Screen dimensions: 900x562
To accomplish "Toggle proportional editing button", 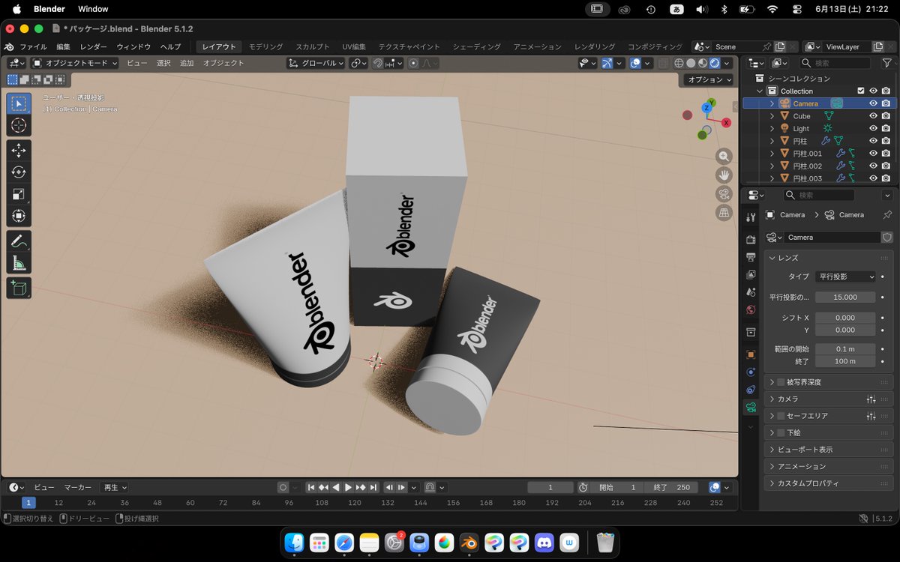I will pyautogui.click(x=413, y=64).
